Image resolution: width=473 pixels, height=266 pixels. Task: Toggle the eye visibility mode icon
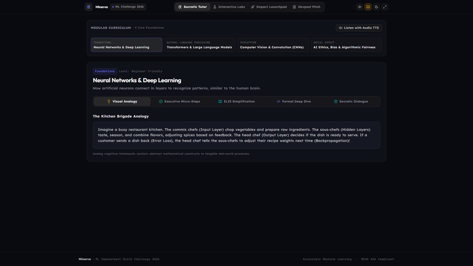[x=359, y=6]
